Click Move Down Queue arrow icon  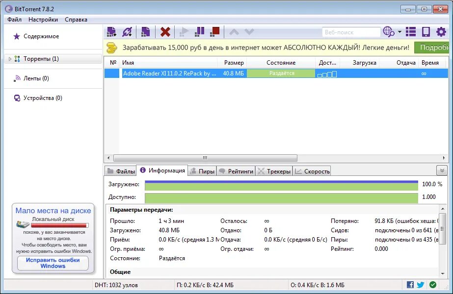tap(249, 32)
